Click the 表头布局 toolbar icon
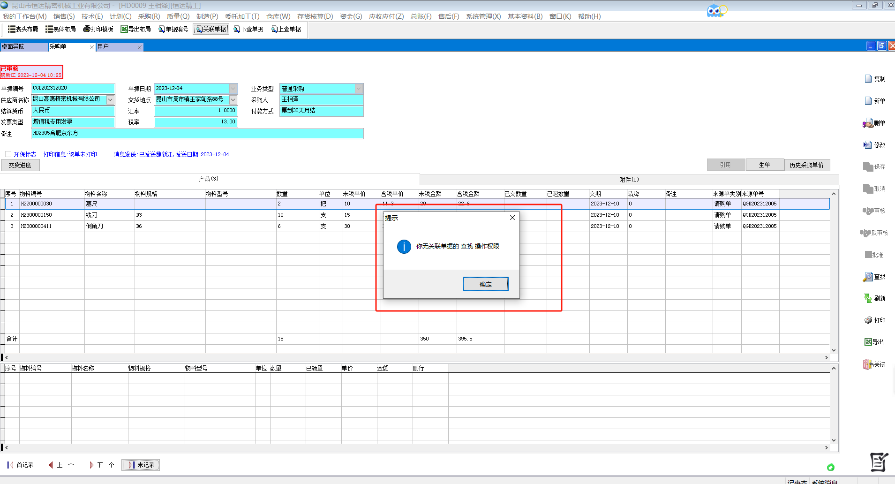Viewport: 895px width, 484px height. point(12,29)
